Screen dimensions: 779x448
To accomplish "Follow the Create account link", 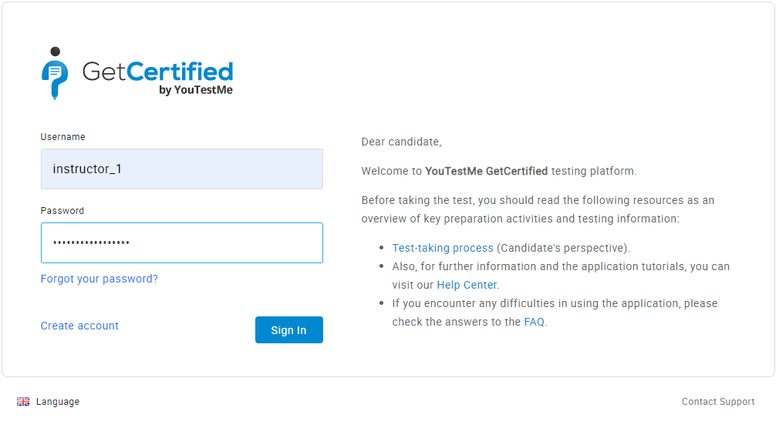I will pyautogui.click(x=79, y=326).
